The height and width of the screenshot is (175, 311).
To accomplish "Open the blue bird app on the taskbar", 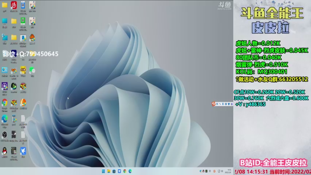I will pos(119,171).
